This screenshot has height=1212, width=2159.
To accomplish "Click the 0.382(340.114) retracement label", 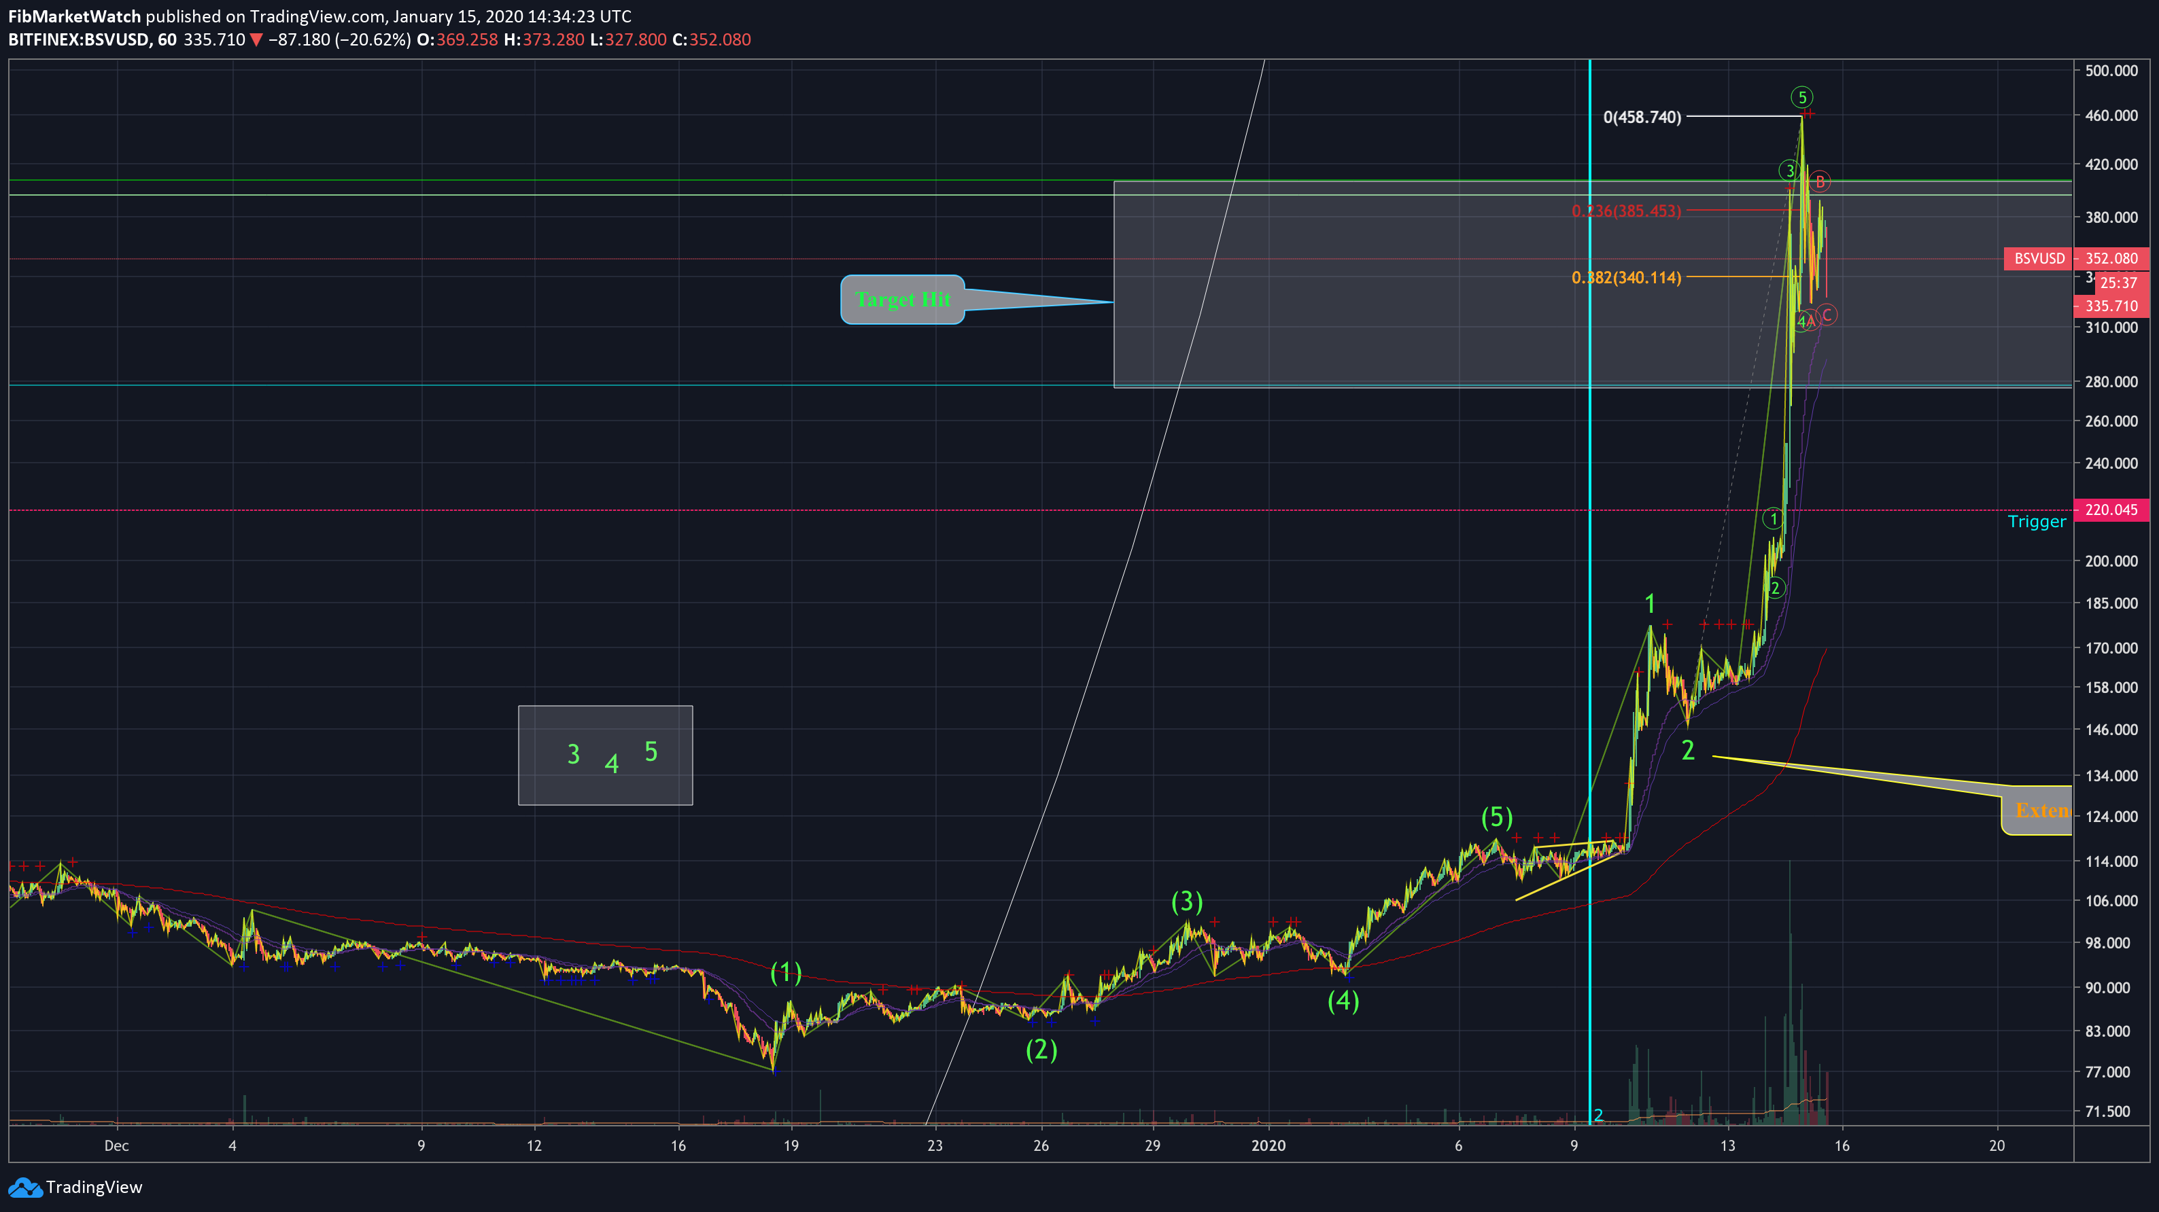I will point(1626,277).
